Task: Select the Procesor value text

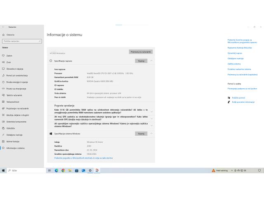Action: pos(110,73)
